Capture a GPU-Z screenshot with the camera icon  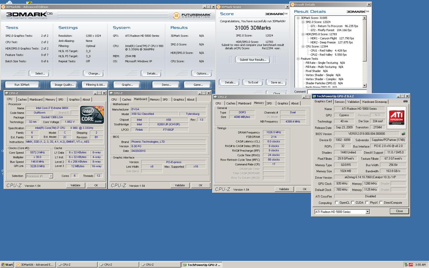[x=405, y=101]
